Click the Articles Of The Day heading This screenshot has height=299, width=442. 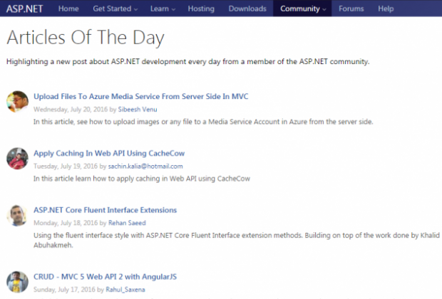[x=86, y=38]
